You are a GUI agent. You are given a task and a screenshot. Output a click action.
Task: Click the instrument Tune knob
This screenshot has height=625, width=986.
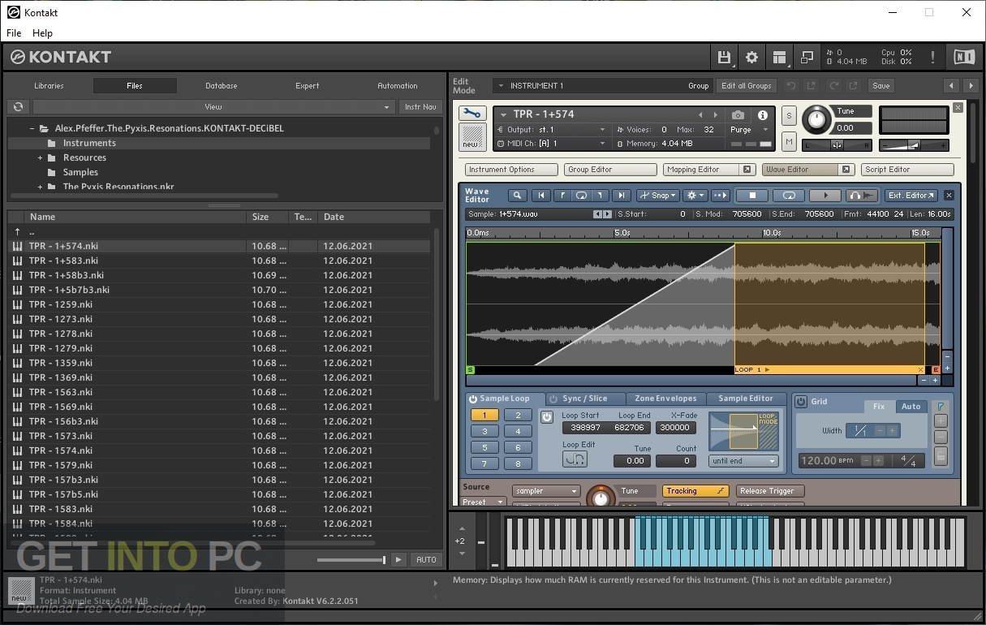tap(816, 120)
